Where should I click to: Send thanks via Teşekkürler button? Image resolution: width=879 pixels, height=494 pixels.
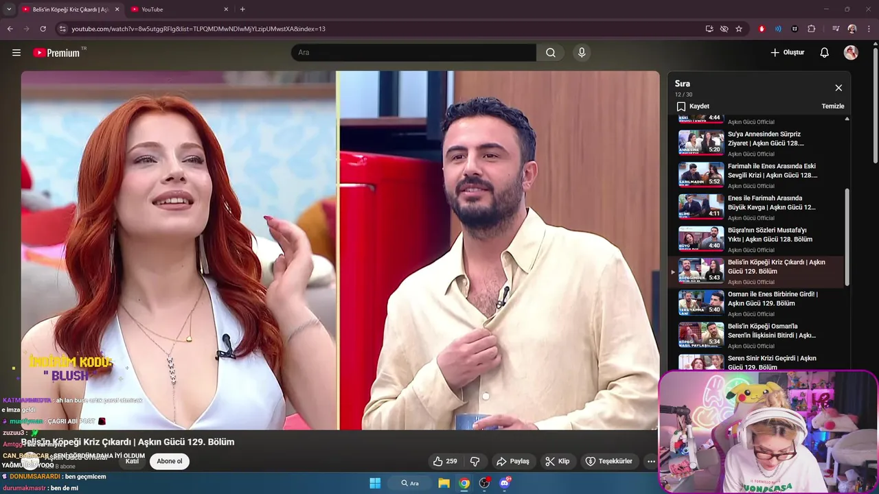(x=608, y=462)
